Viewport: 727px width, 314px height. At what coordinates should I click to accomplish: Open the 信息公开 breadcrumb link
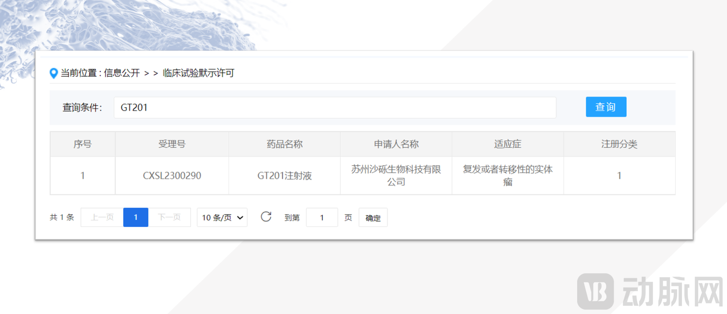122,73
